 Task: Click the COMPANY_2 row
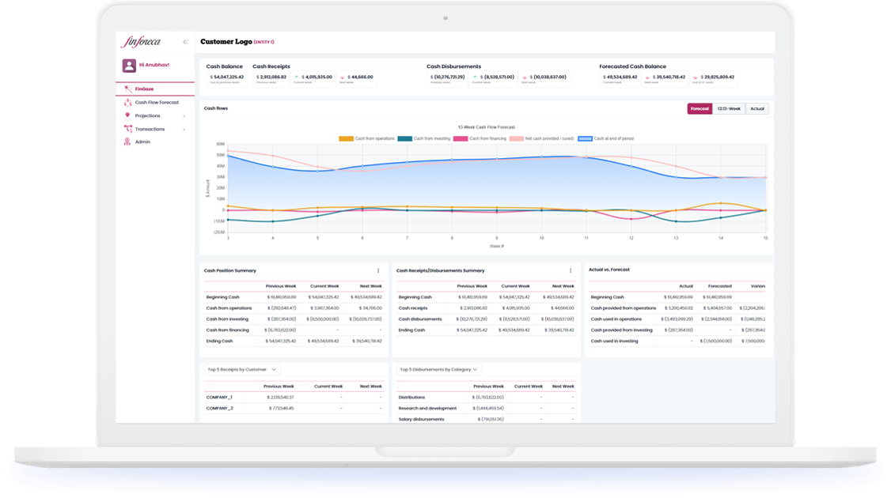click(x=294, y=408)
